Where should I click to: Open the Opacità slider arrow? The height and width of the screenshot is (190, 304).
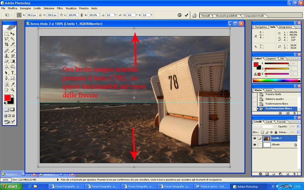point(298,126)
